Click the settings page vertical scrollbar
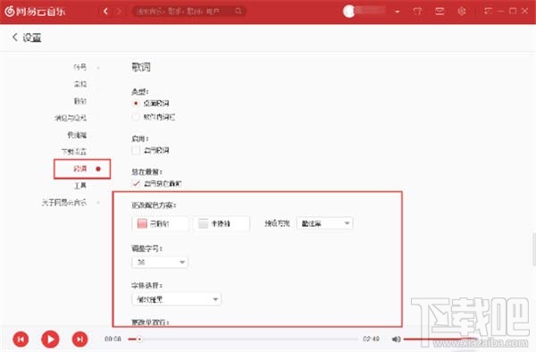Screen dimensions: 536x352 [x=534, y=249]
